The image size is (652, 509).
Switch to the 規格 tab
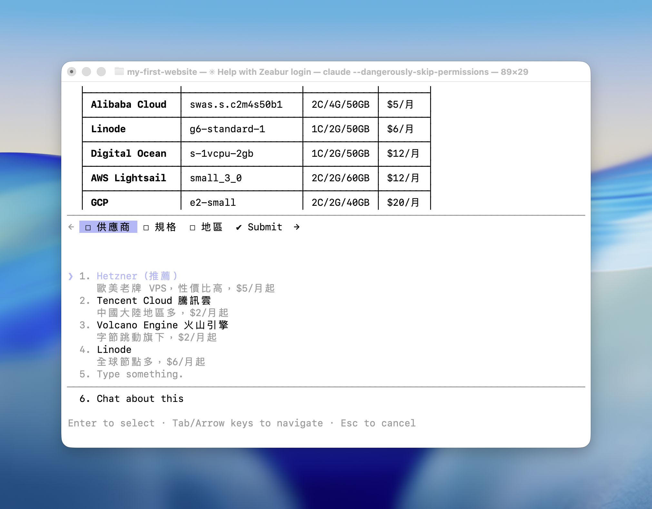coord(165,227)
